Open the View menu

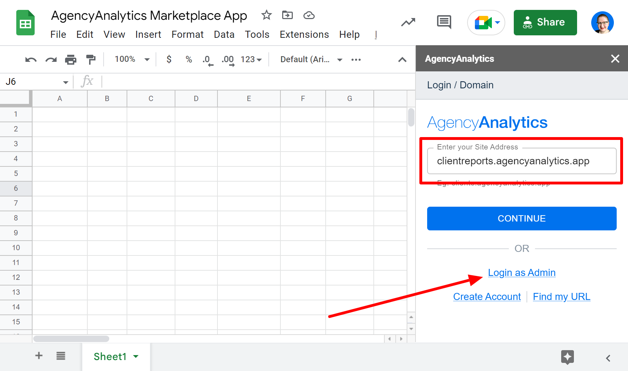pyautogui.click(x=114, y=35)
